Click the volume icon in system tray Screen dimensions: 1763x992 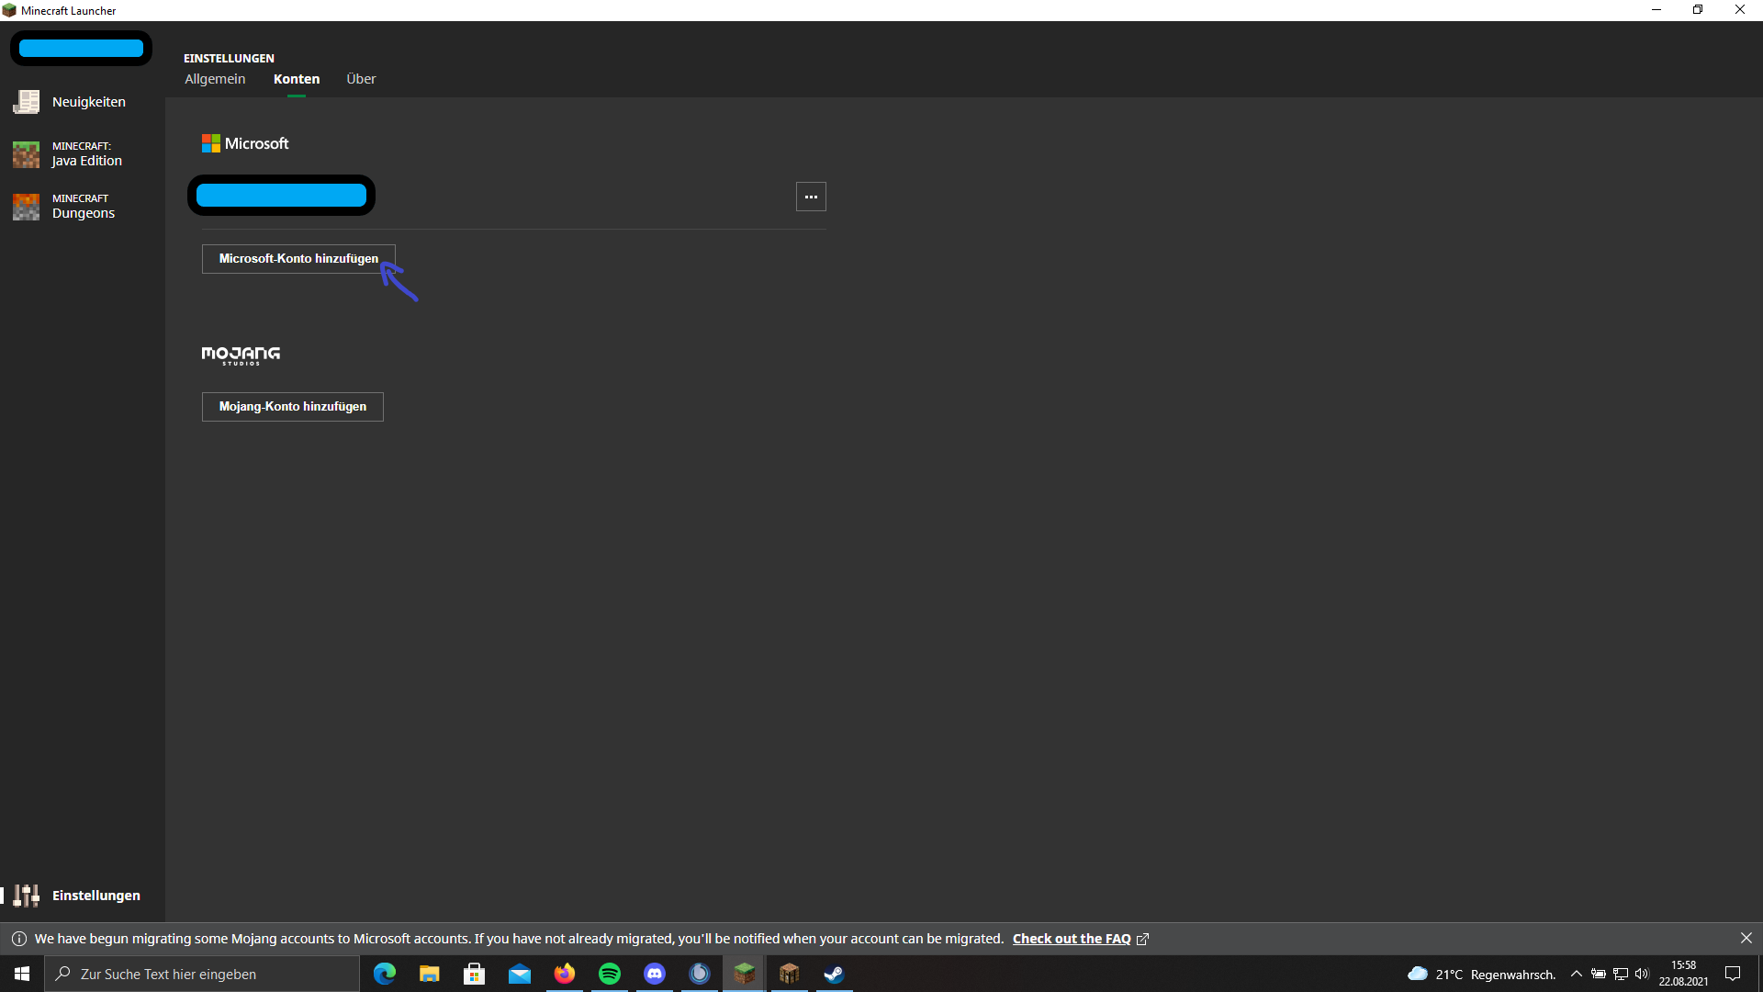[x=1642, y=974]
